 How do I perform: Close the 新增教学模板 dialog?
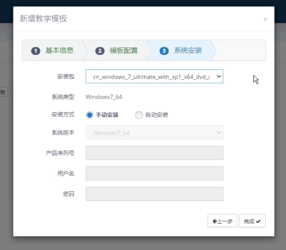pos(265,19)
